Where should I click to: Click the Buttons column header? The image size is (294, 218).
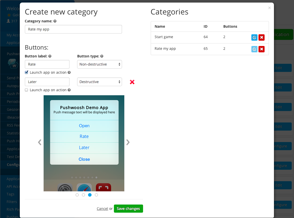pyautogui.click(x=230, y=26)
